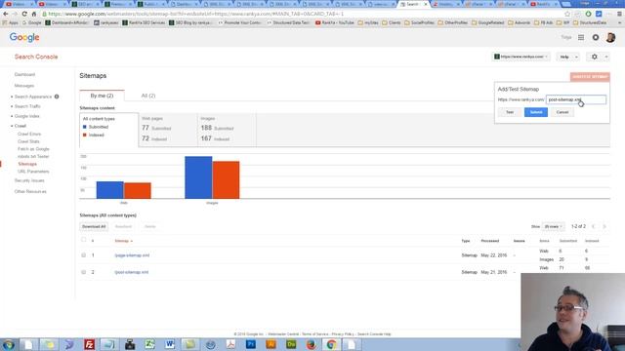Open Windows Start button

point(8,344)
